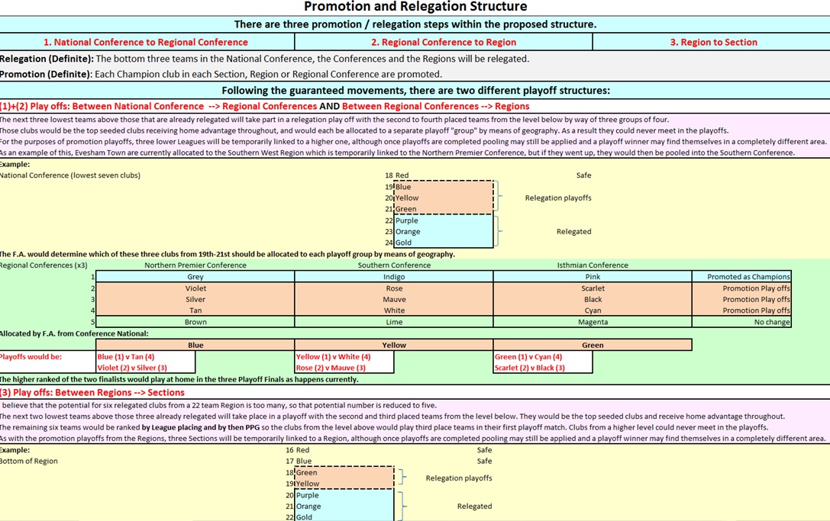Click the Play offs Between Regions to Sections heading
Viewport: 830px width, 521px height.
(92, 393)
